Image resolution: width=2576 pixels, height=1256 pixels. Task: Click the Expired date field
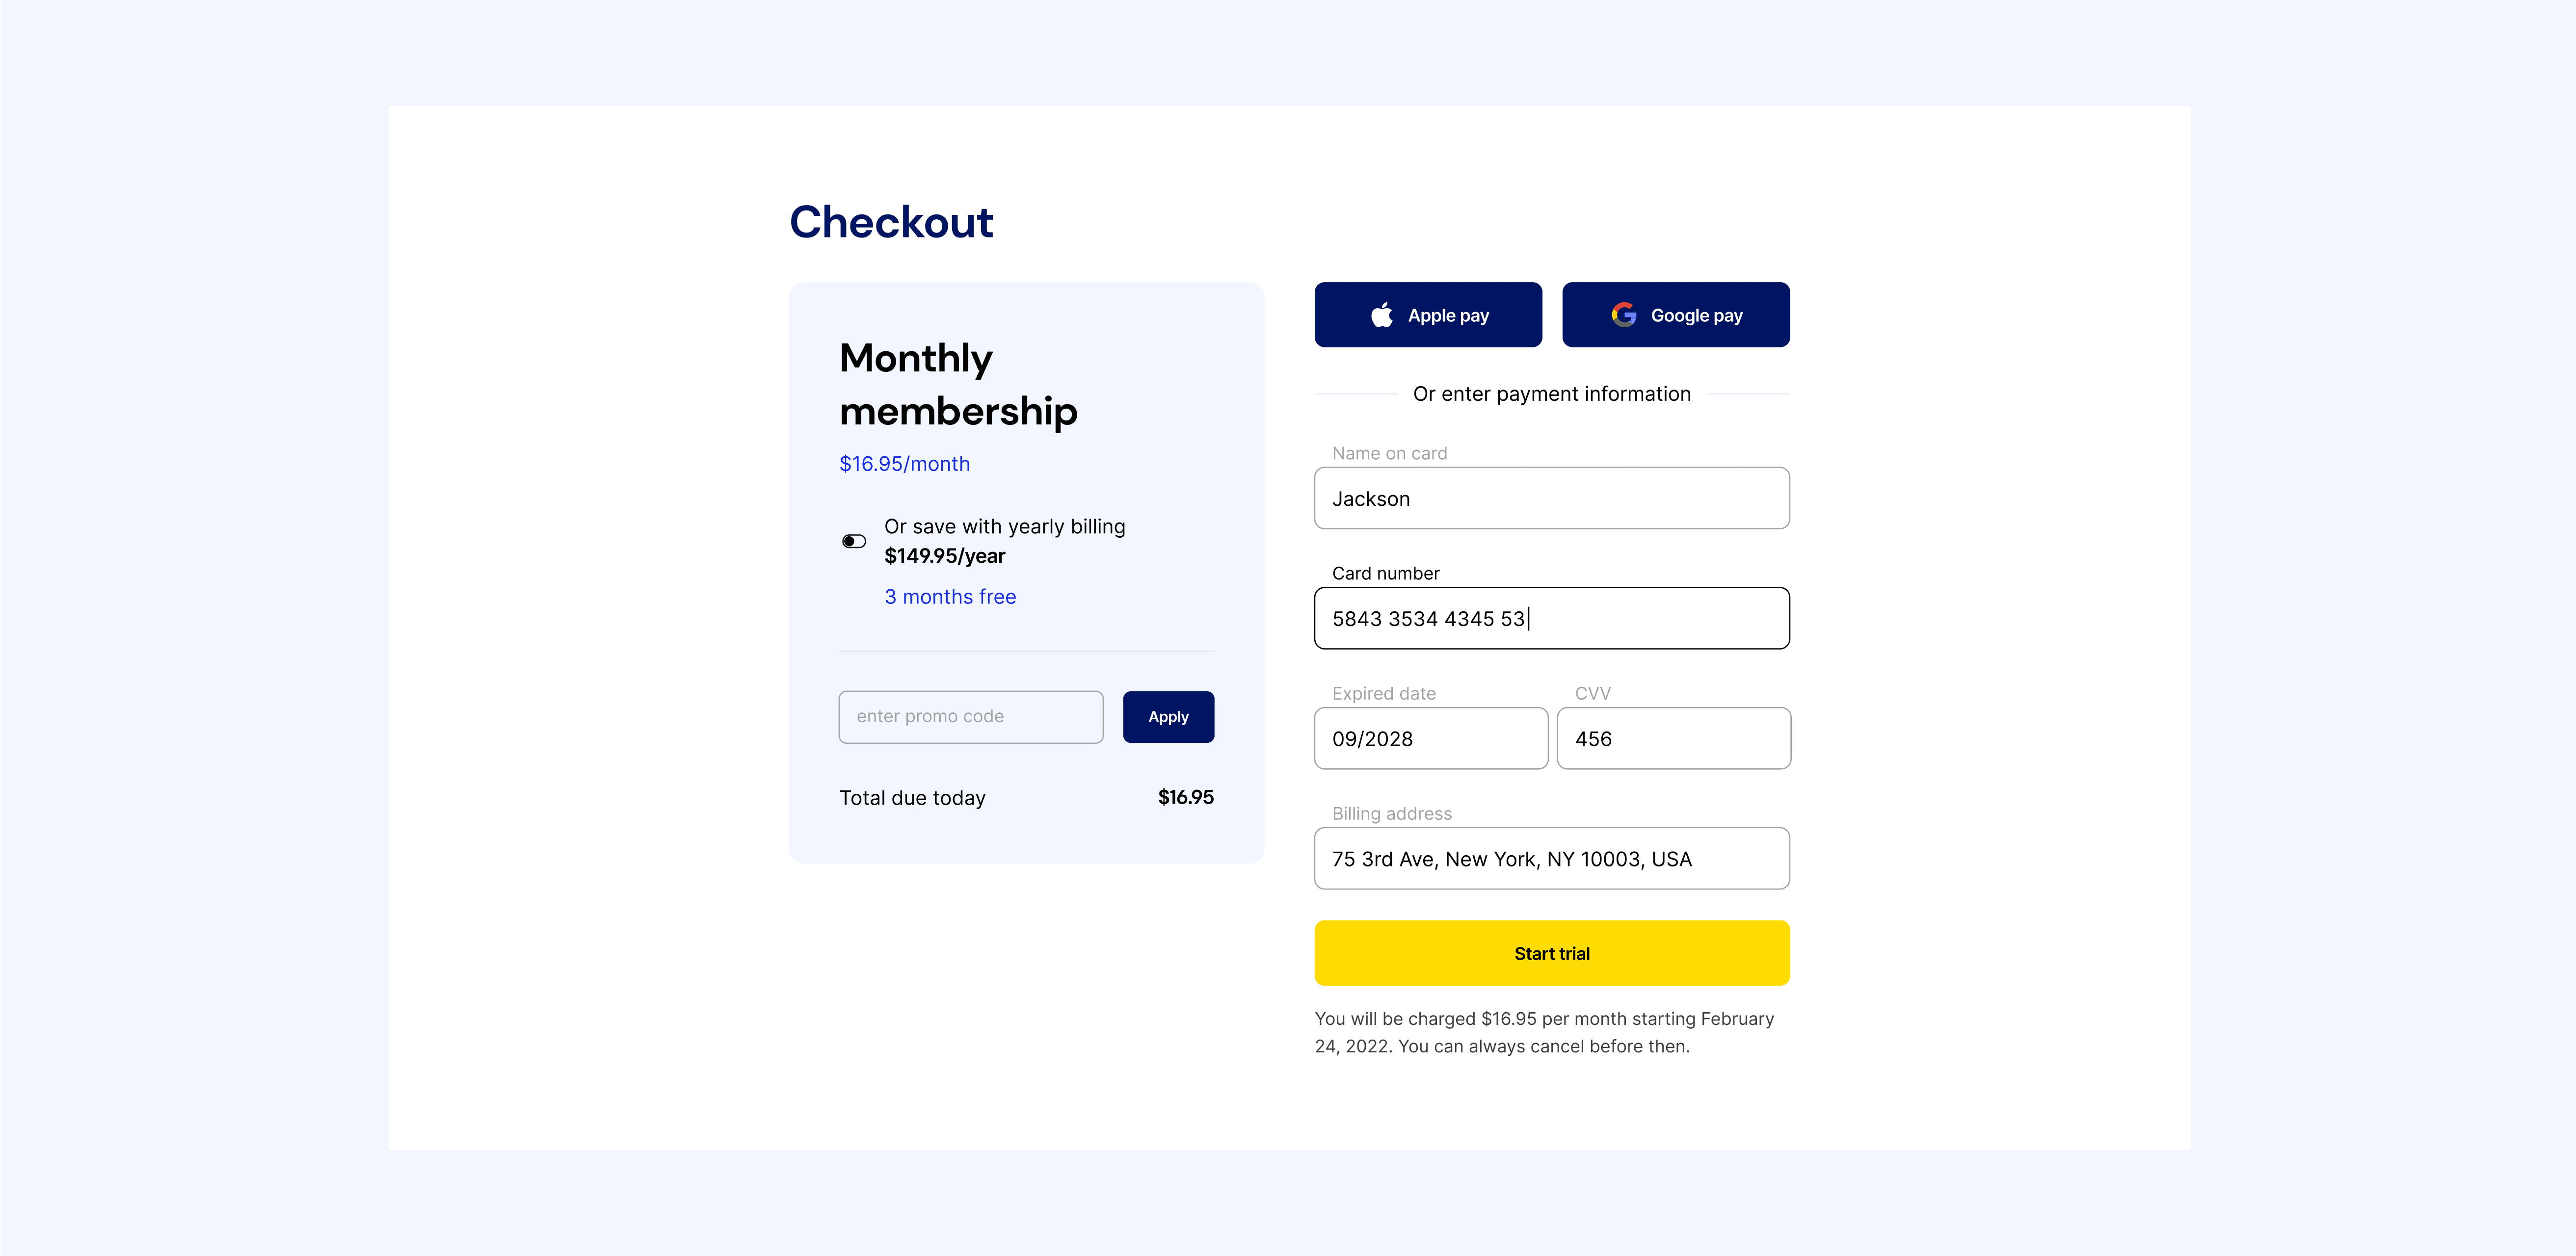1430,738
